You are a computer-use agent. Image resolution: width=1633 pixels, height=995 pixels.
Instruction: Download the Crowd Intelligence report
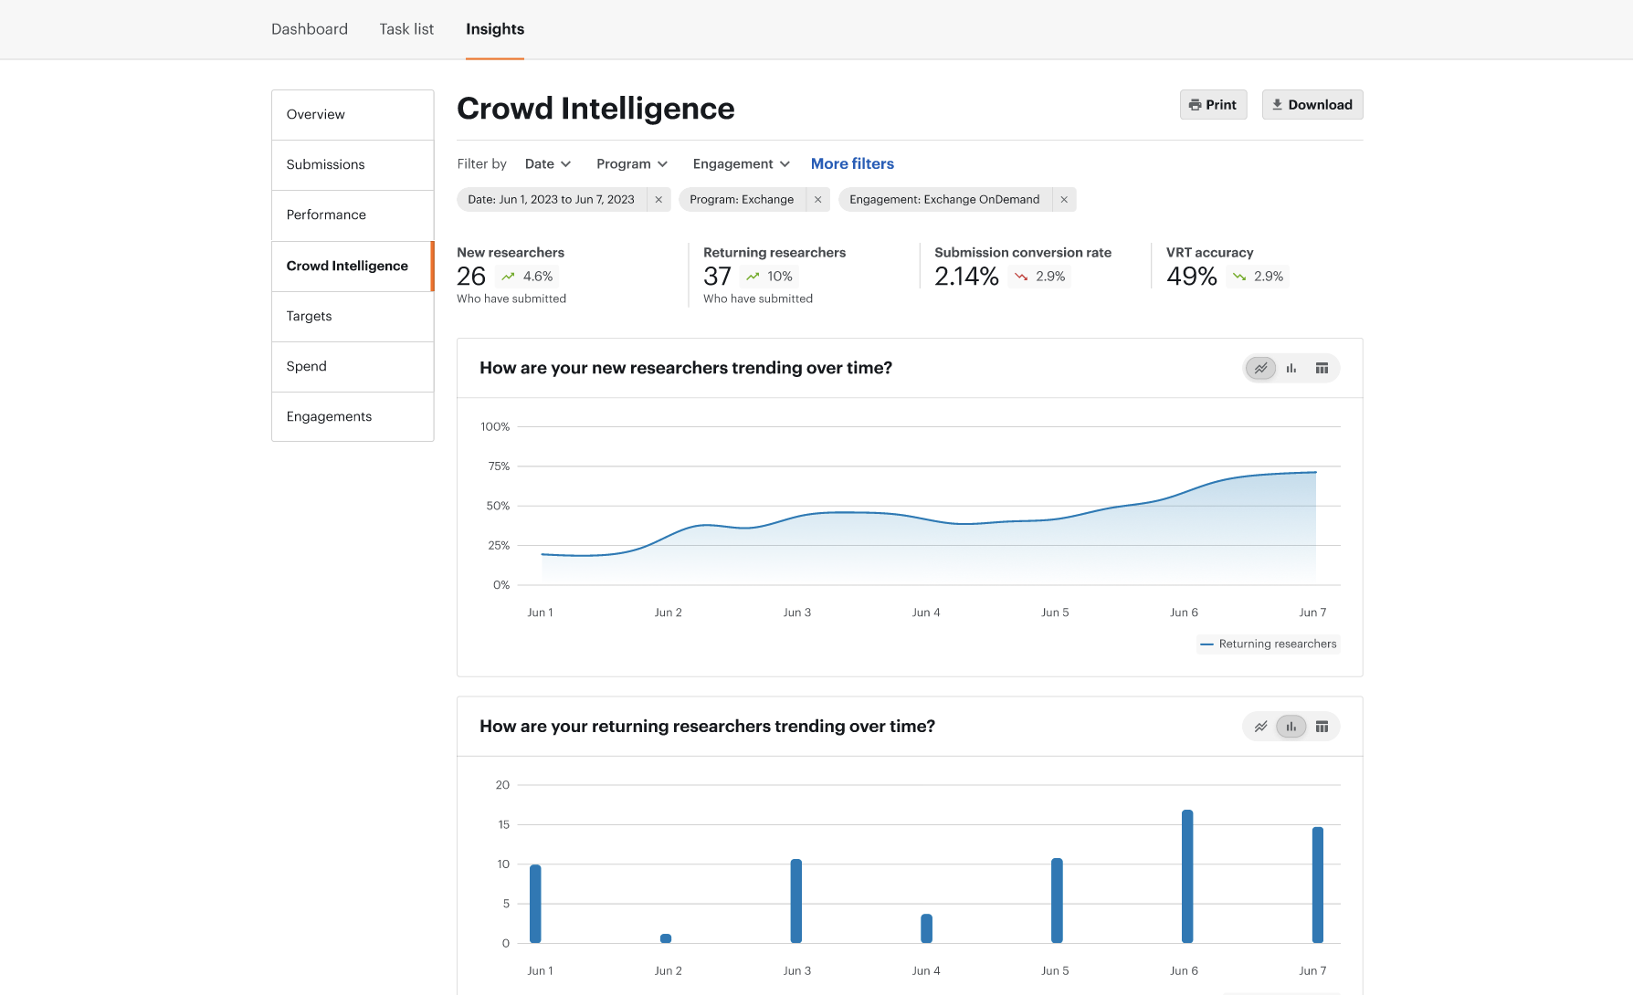pos(1312,105)
